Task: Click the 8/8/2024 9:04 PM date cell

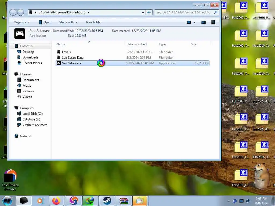Action: point(139,57)
